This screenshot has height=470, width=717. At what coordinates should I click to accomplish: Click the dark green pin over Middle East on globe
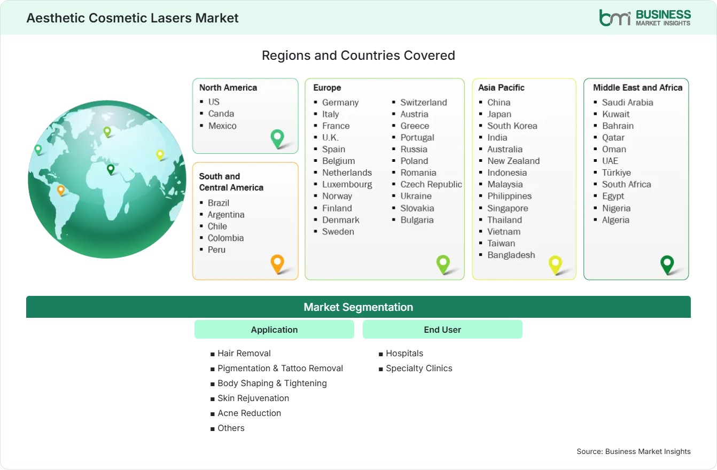tap(111, 169)
